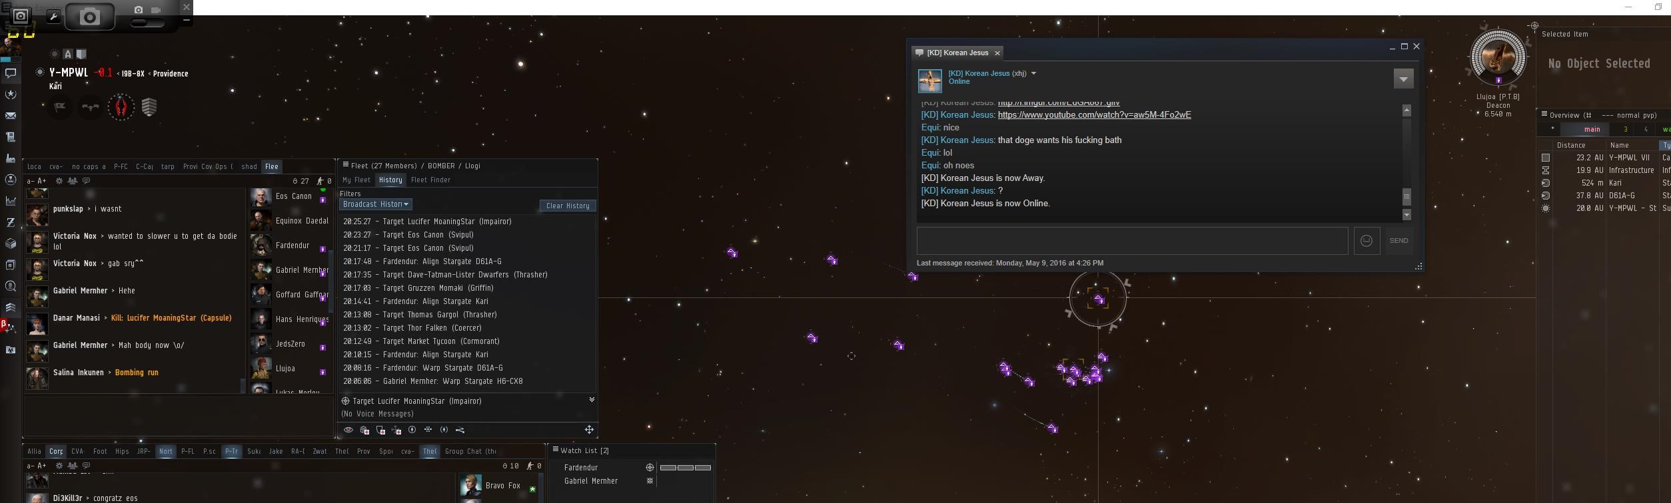
Task: Expand the latest broadcast chevron in the Fleet window
Action: [592, 400]
